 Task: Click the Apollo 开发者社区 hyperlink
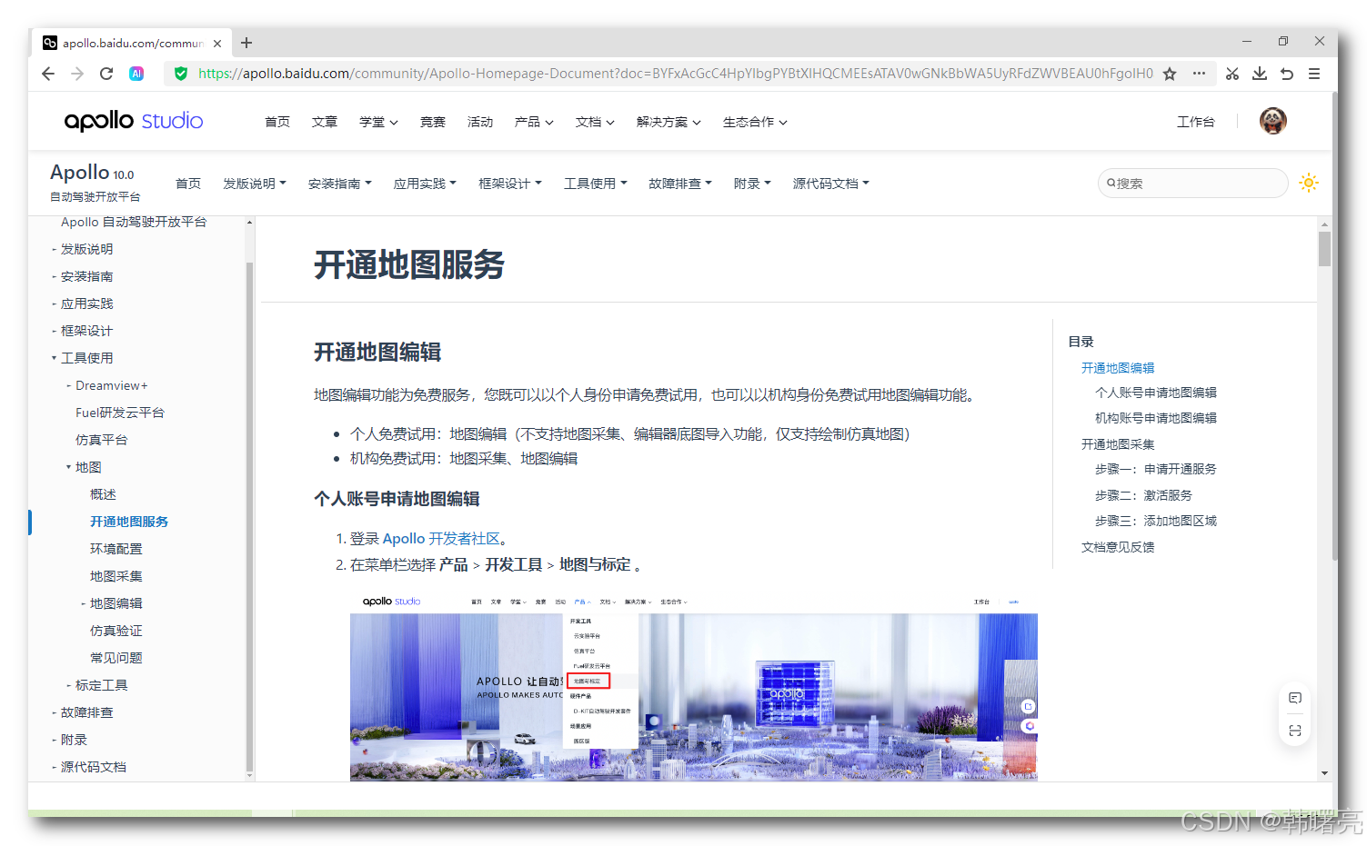pyautogui.click(x=441, y=539)
